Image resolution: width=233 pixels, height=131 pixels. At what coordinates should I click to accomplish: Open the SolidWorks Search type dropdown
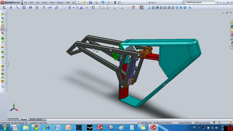185,3
